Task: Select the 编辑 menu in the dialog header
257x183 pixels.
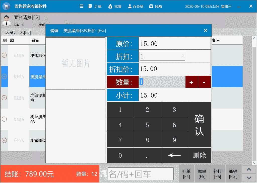Action: 54,31
